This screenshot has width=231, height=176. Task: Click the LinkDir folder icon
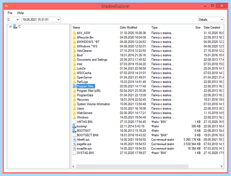74,68
